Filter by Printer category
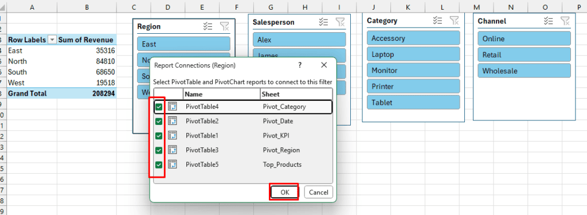 [x=413, y=86]
